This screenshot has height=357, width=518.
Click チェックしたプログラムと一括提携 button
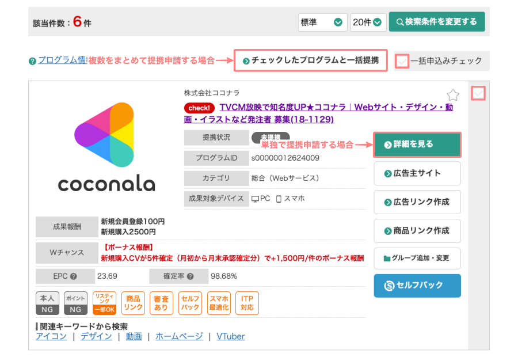pyautogui.click(x=310, y=60)
